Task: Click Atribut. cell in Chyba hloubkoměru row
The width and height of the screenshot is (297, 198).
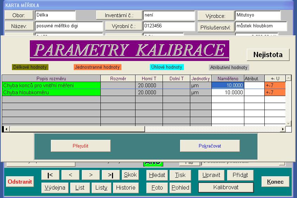Action: click(x=254, y=93)
